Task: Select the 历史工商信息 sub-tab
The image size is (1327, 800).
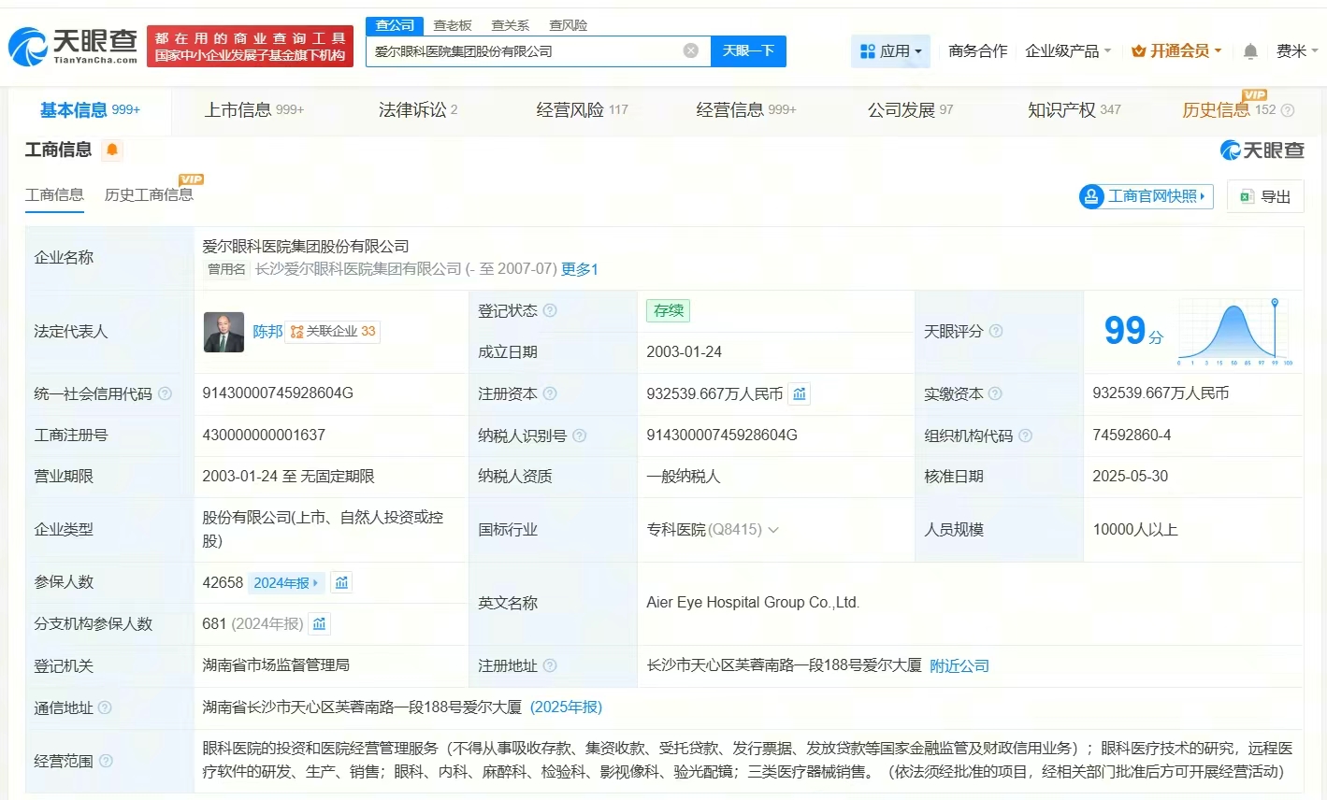Action: (149, 194)
